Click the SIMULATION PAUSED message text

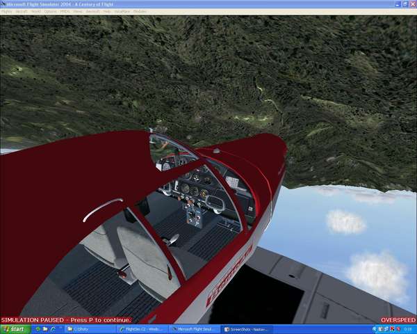click(66, 320)
